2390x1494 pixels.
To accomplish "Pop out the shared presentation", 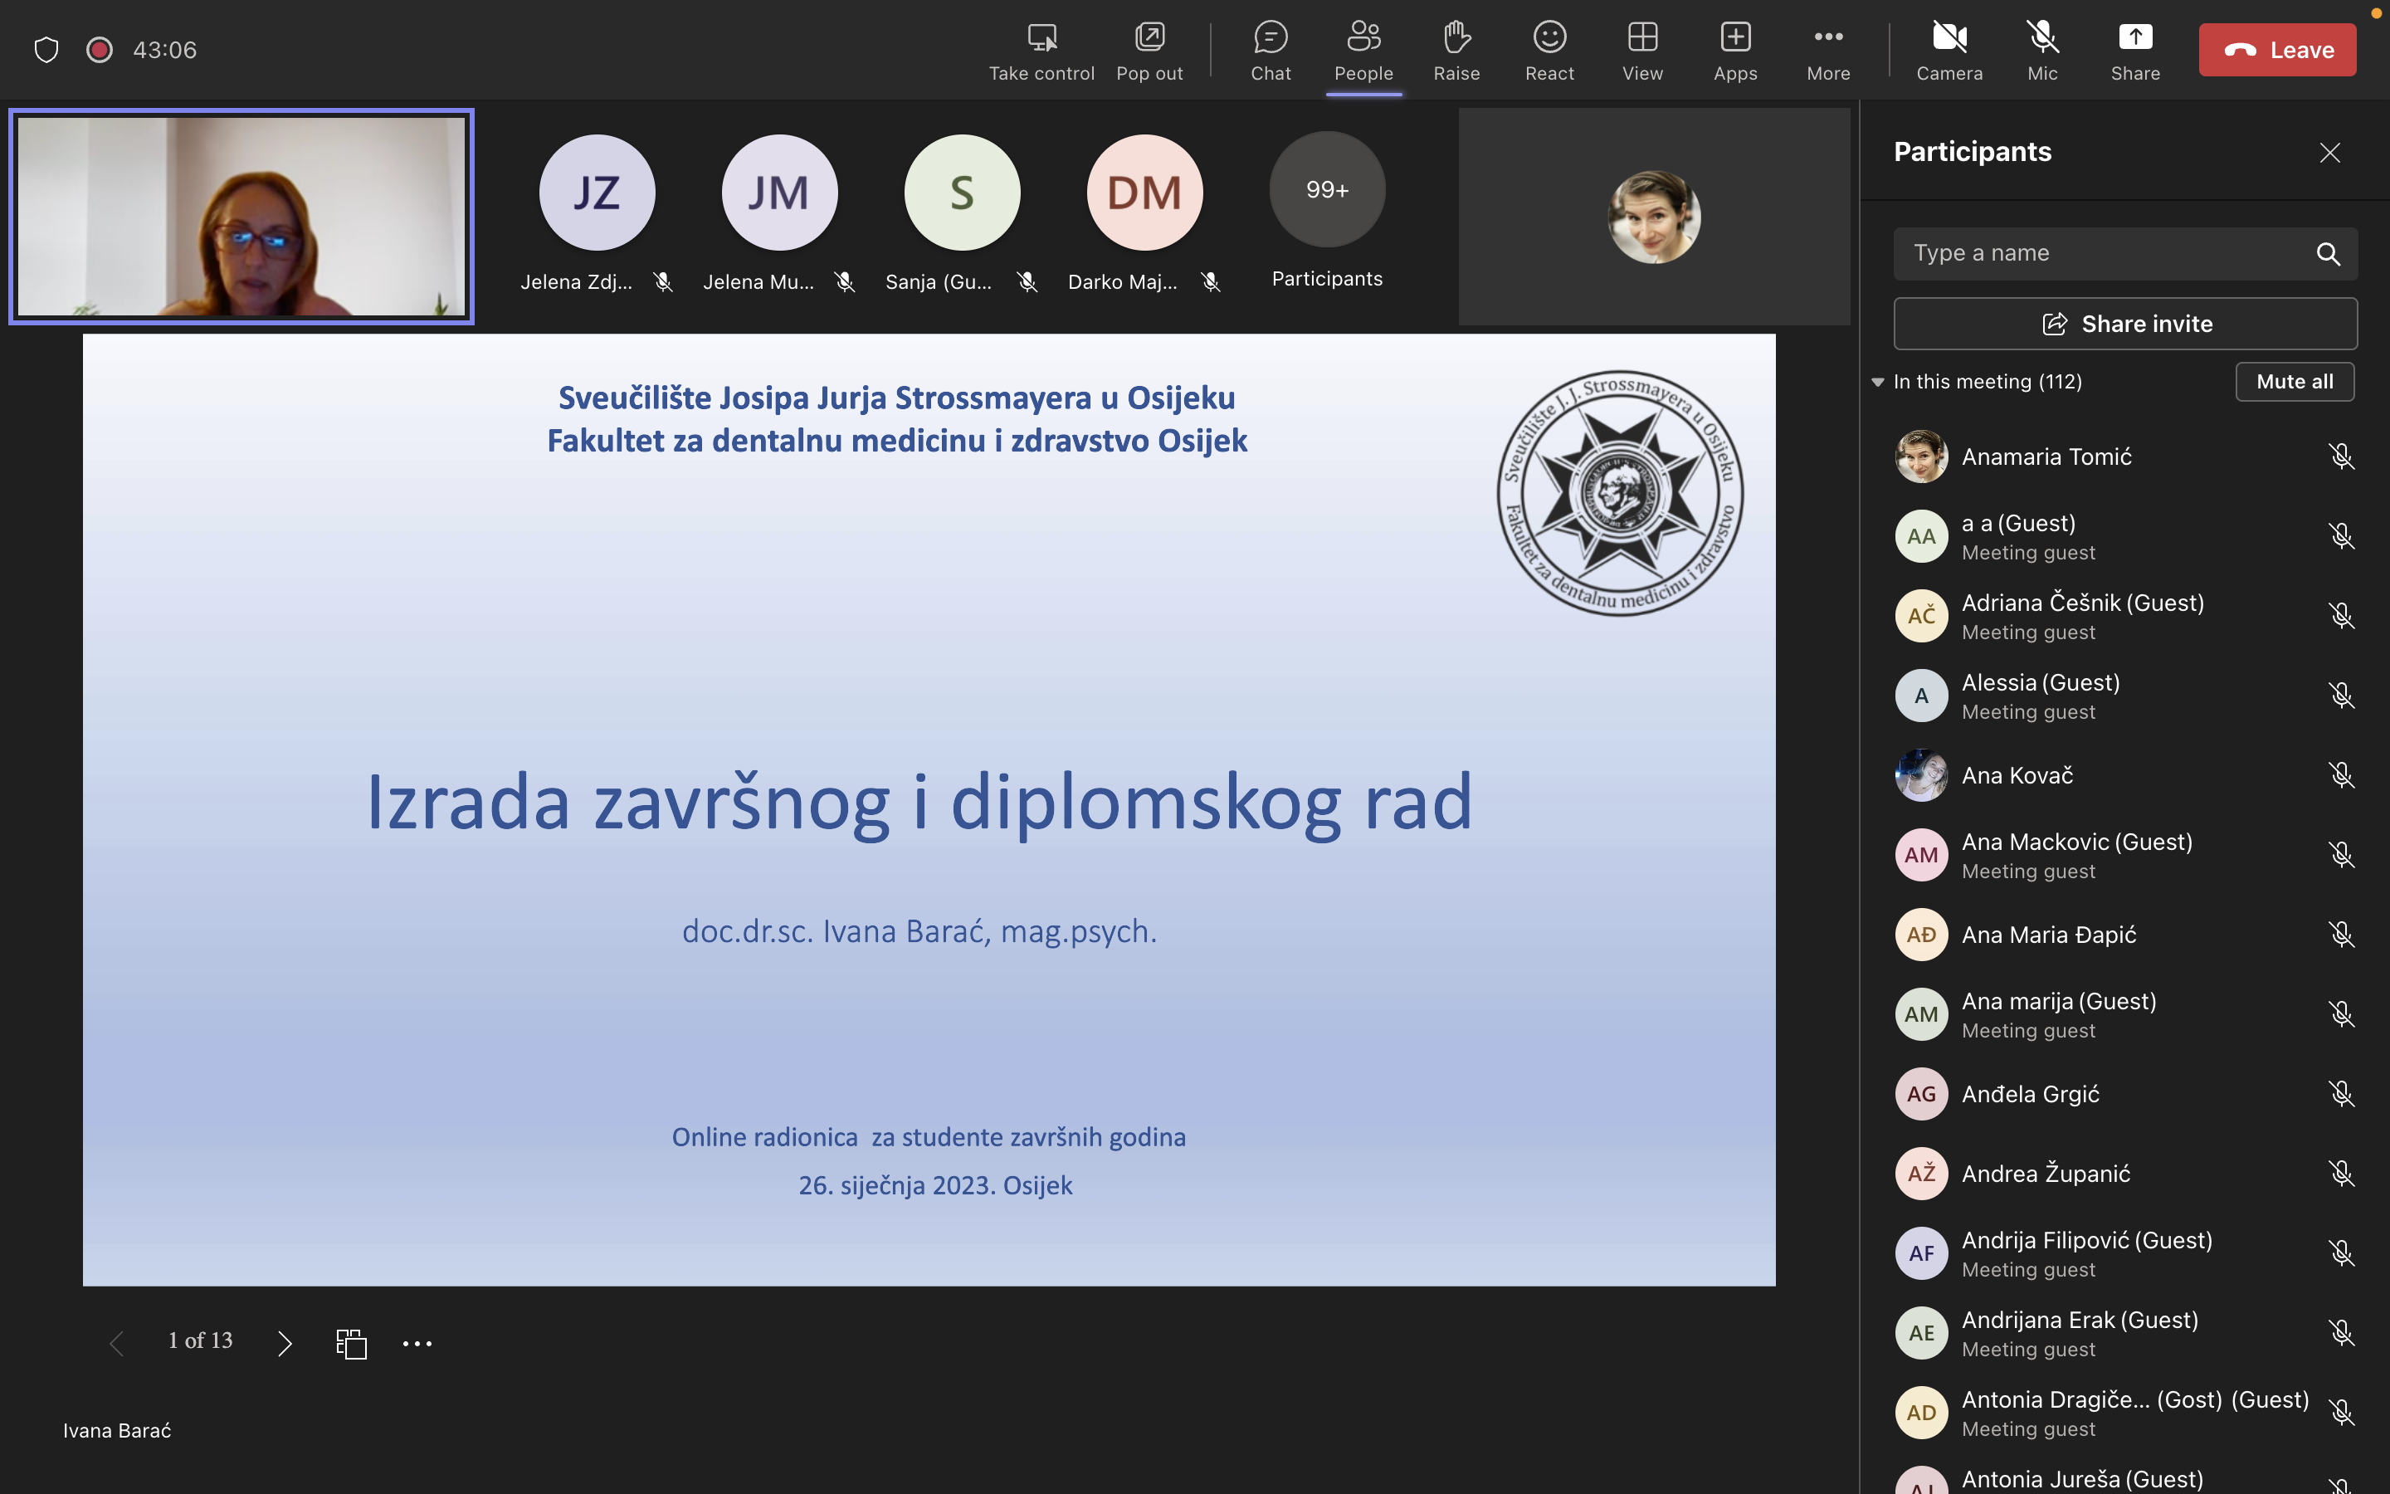I will pos(1149,50).
